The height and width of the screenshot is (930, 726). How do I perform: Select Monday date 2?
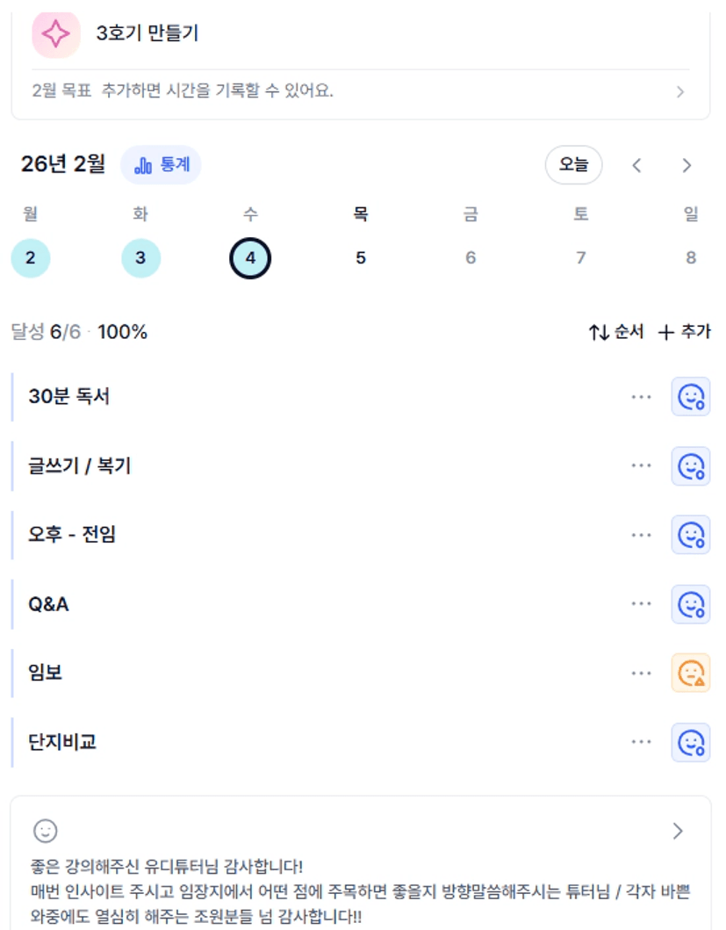pyautogui.click(x=31, y=258)
